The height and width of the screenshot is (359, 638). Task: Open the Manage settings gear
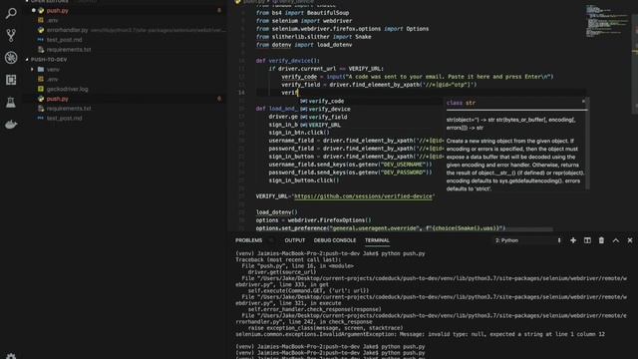pyautogui.click(x=11, y=356)
